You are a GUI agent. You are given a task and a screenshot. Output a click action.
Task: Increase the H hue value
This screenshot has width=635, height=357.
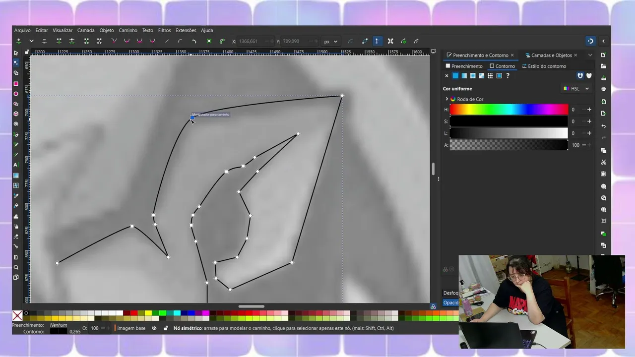(589, 110)
